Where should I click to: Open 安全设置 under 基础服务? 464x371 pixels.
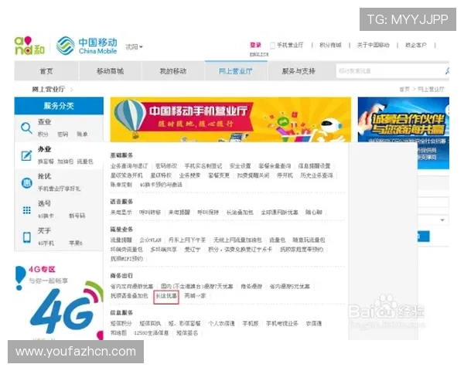click(x=240, y=166)
